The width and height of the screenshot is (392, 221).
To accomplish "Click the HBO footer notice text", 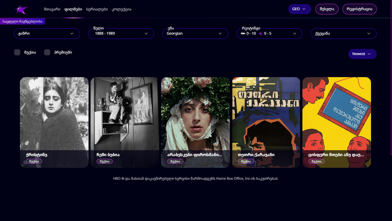I will 195,179.
